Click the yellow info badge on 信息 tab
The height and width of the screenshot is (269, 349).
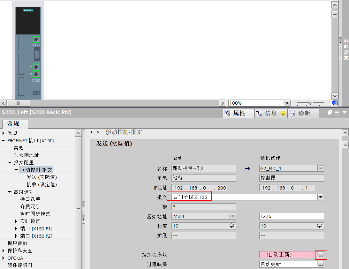pyautogui.click(x=283, y=113)
